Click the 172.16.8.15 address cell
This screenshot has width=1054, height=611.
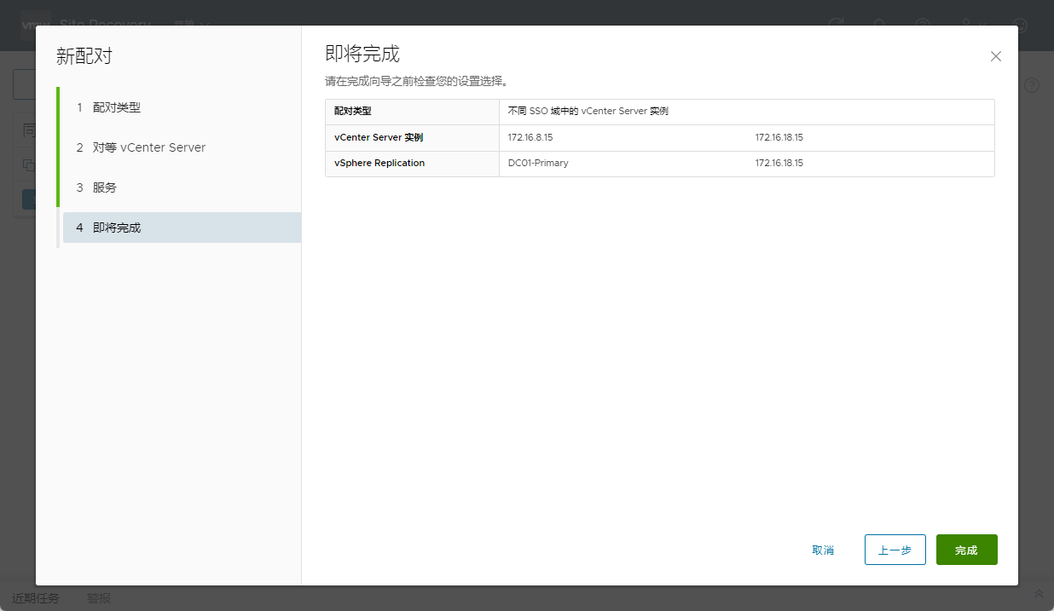point(530,137)
